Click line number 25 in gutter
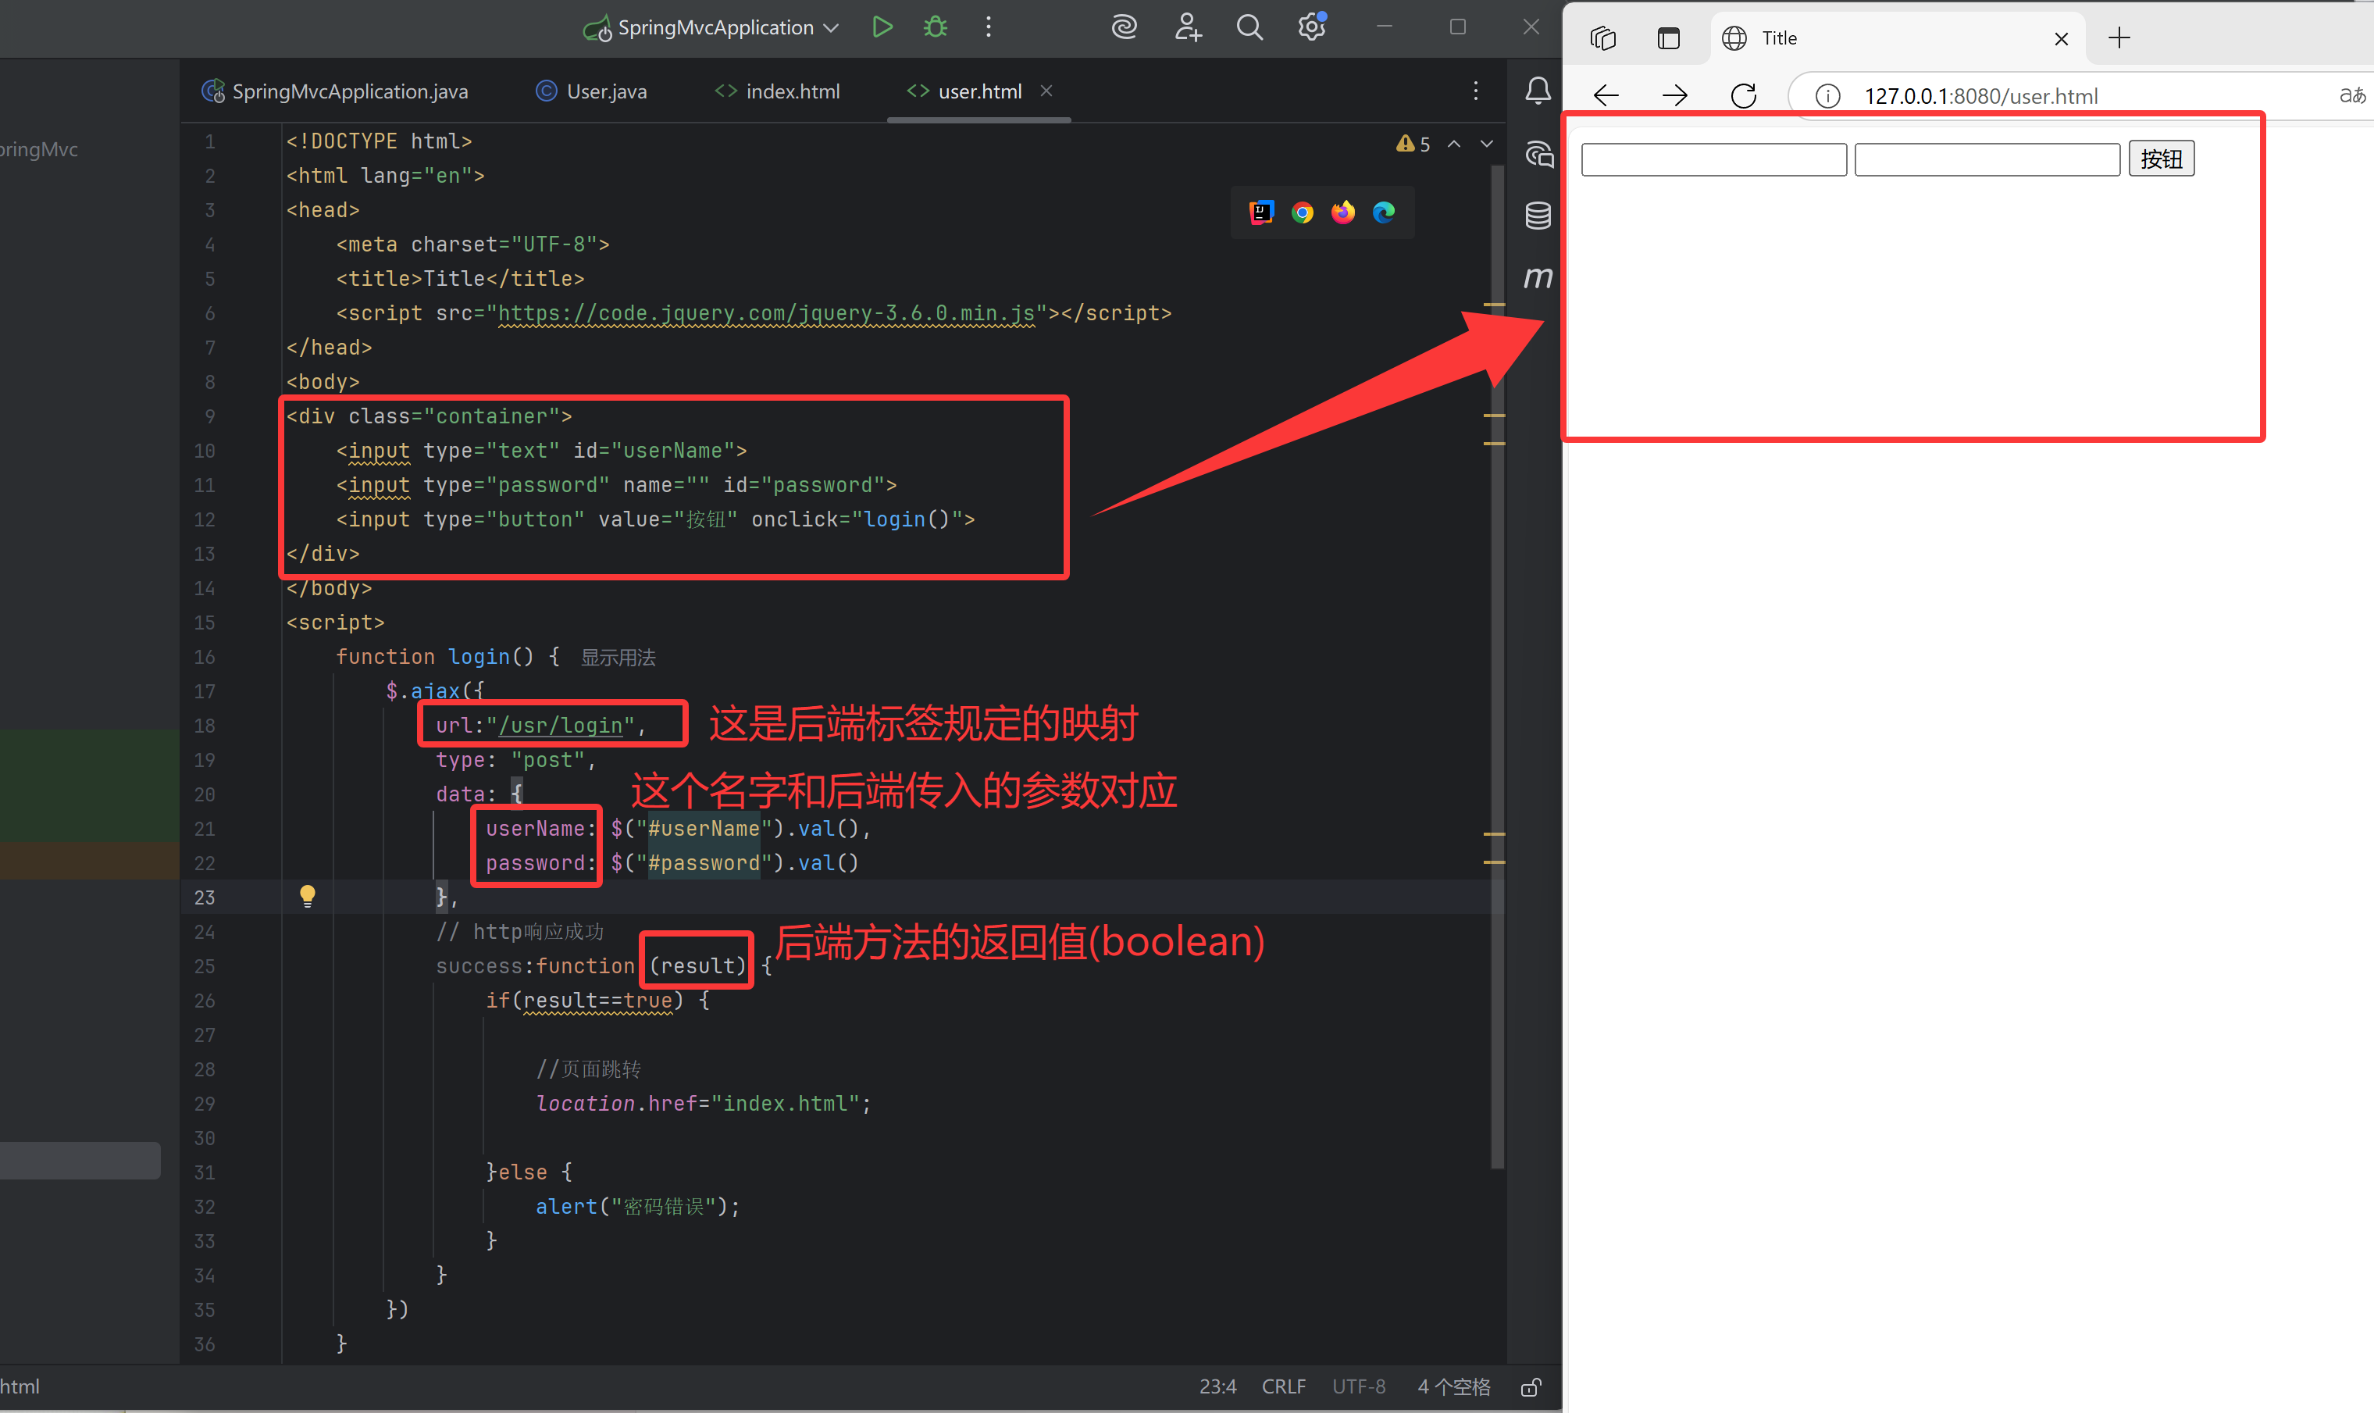Screen dimensions: 2374x1413 (205, 966)
